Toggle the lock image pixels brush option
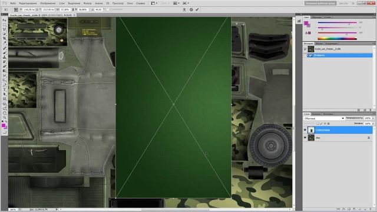377x212 pixels. coord(321,124)
